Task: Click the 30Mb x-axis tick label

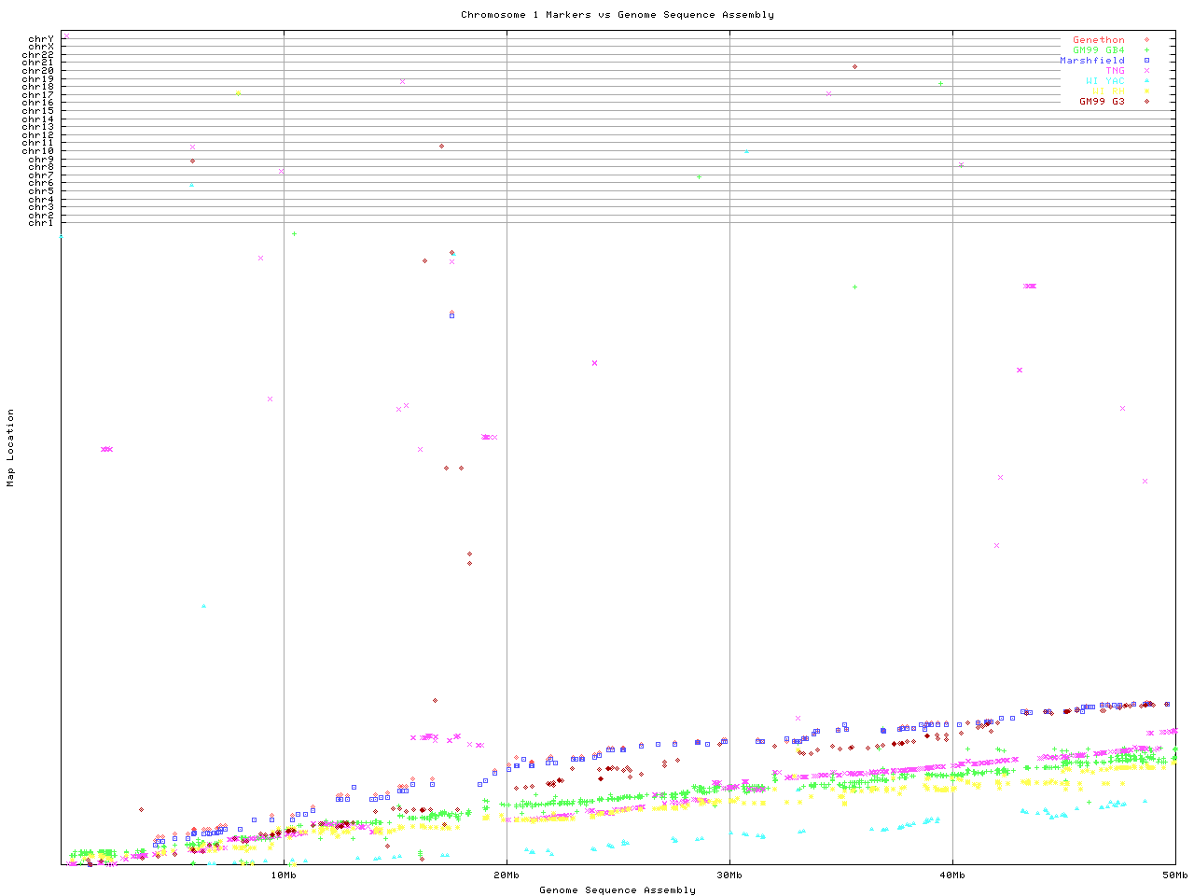Action: pos(729,875)
